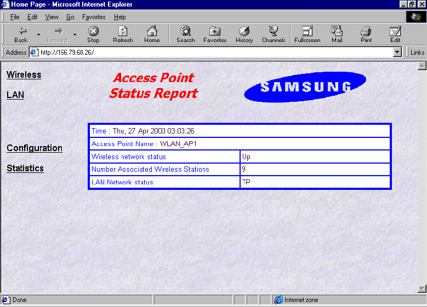Expand the Links toolbar
The image size is (427, 307).
417,52
